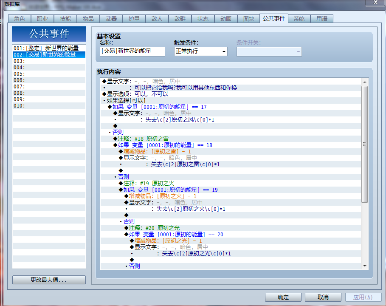Select empty event slot 005:
Viewport: 386px width, 306px height.
click(x=49, y=74)
